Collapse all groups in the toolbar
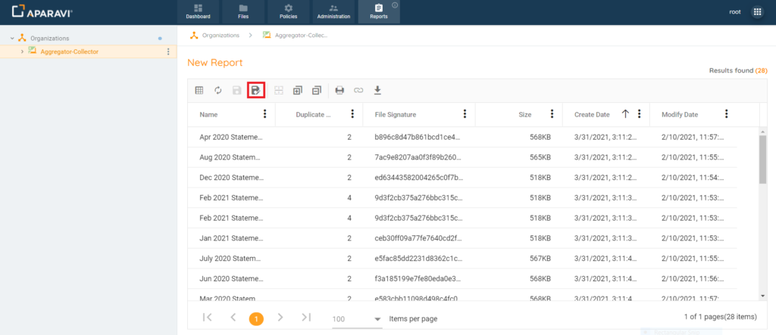This screenshot has height=335, width=776. (317, 91)
